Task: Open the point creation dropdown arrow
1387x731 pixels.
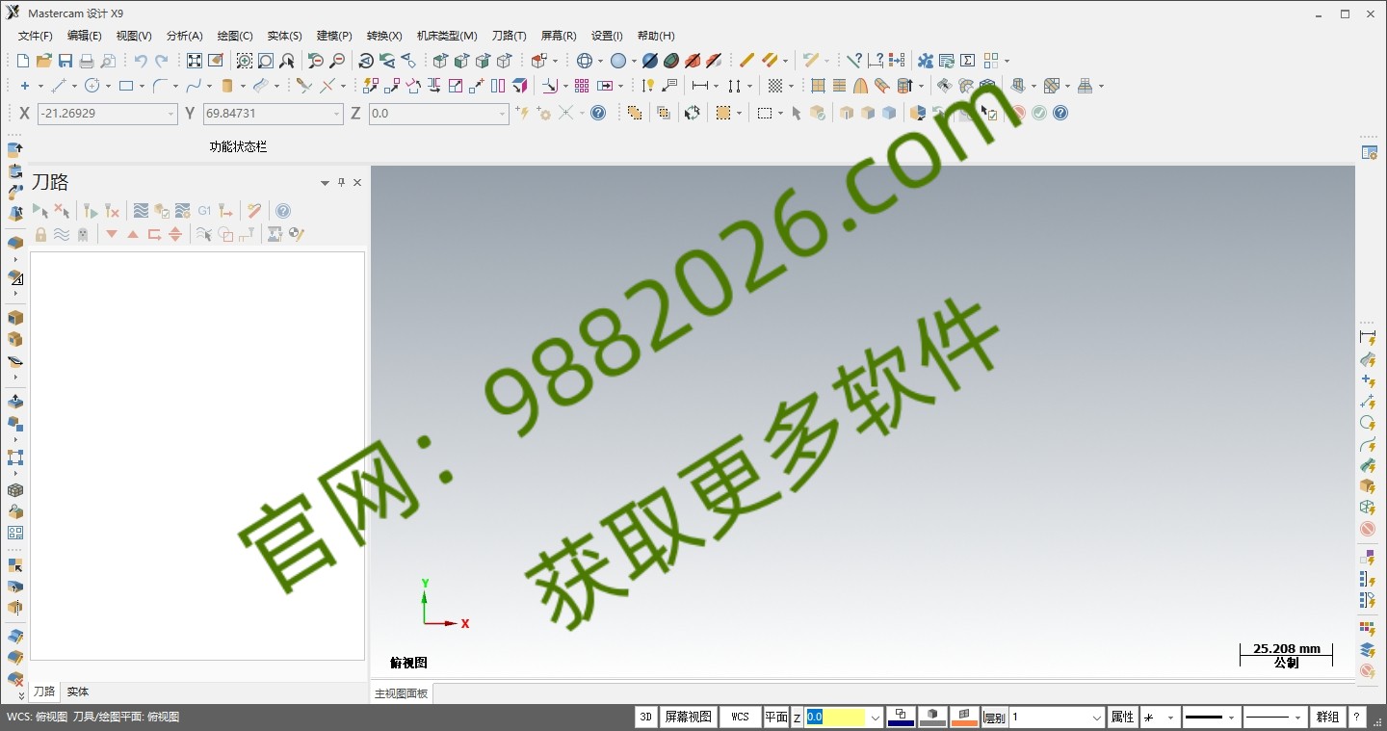Action: click(x=39, y=86)
